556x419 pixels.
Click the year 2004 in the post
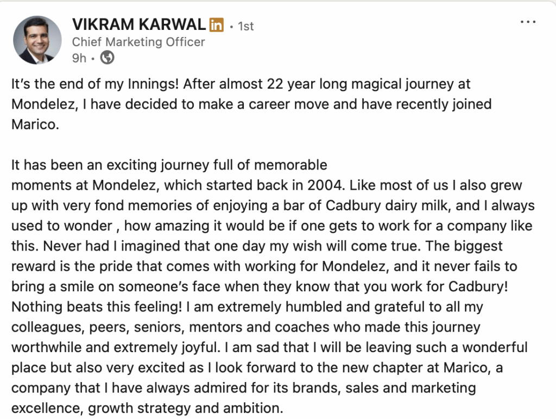pyautogui.click(x=325, y=185)
